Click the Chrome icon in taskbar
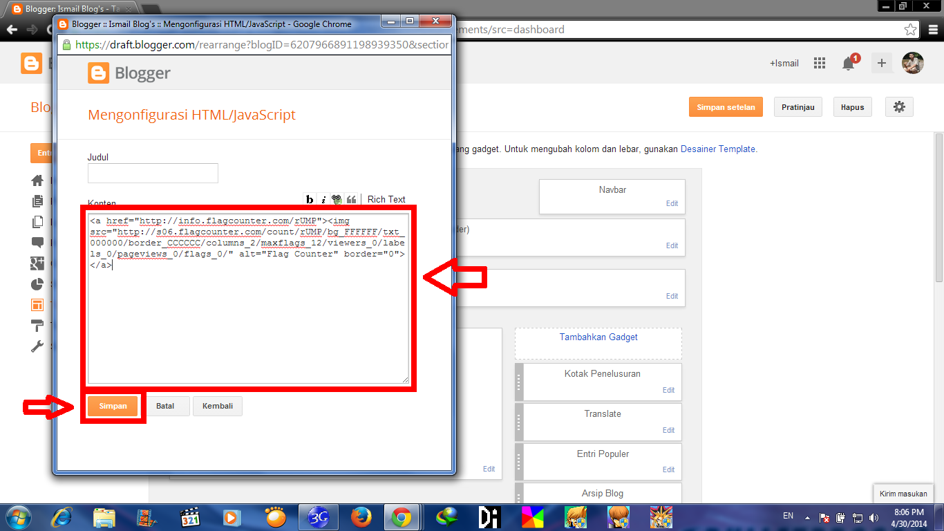Image resolution: width=944 pixels, height=531 pixels. [x=402, y=517]
